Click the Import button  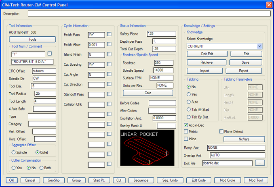204,71
